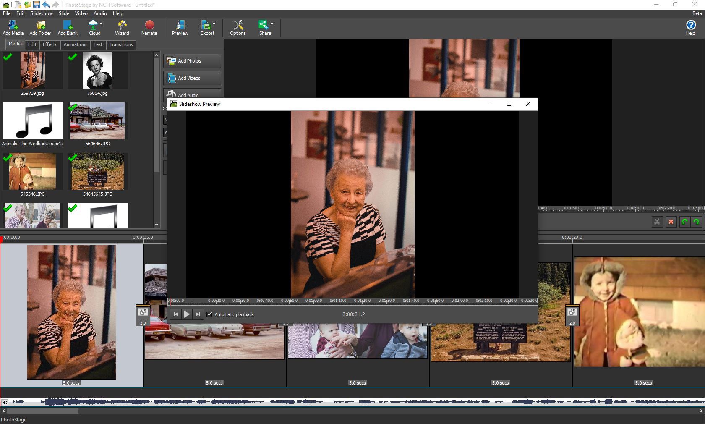Undo the last action using the green undo arrow
This screenshot has height=424, width=705.
click(684, 222)
